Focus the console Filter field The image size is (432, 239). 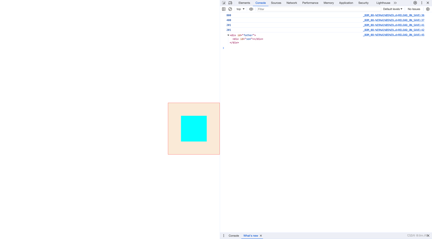point(319,9)
